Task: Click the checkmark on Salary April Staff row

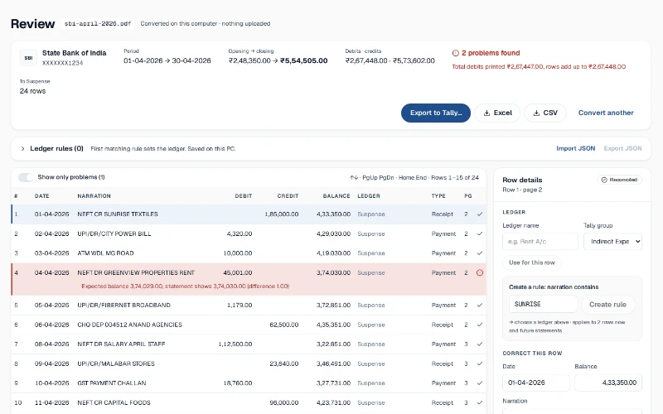Action: click(x=480, y=344)
